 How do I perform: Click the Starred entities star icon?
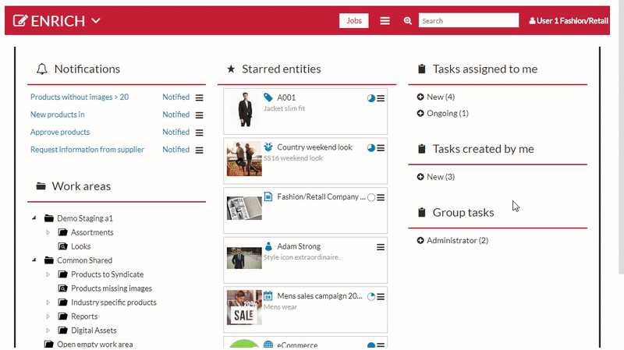[x=231, y=69]
